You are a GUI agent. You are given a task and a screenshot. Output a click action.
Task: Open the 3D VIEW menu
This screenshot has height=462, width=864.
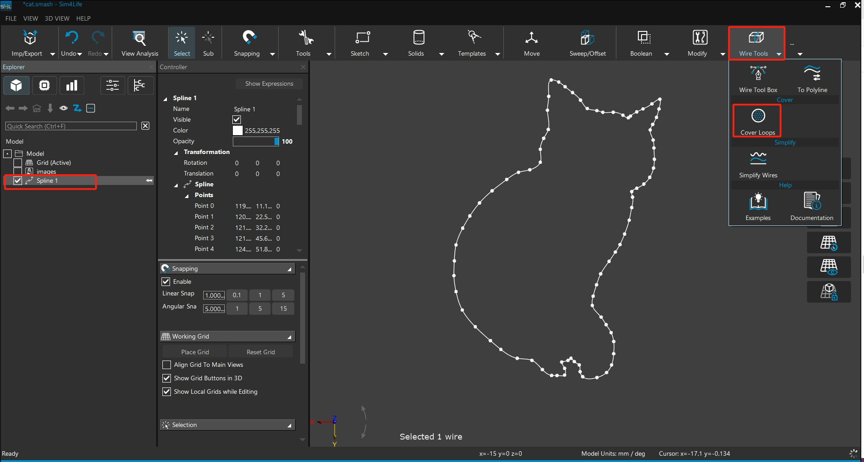coord(57,18)
